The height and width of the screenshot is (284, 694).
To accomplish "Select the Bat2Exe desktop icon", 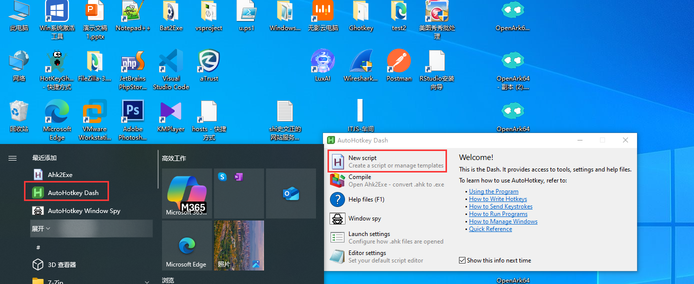I will [171, 16].
